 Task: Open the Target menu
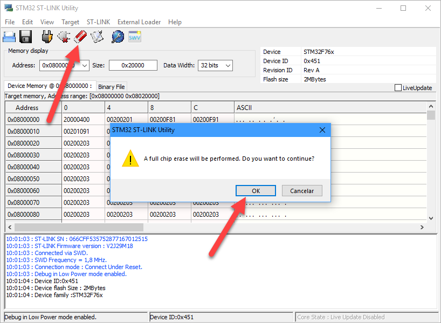(70, 22)
